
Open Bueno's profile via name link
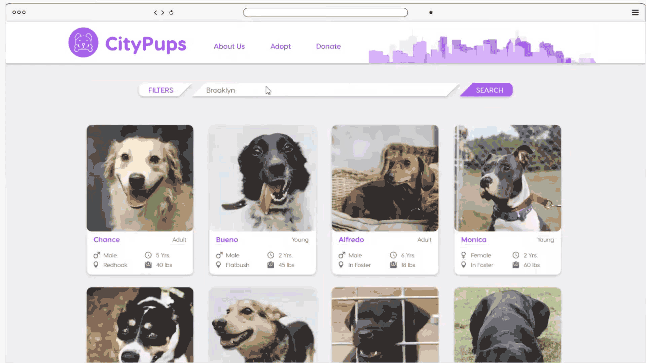point(227,240)
